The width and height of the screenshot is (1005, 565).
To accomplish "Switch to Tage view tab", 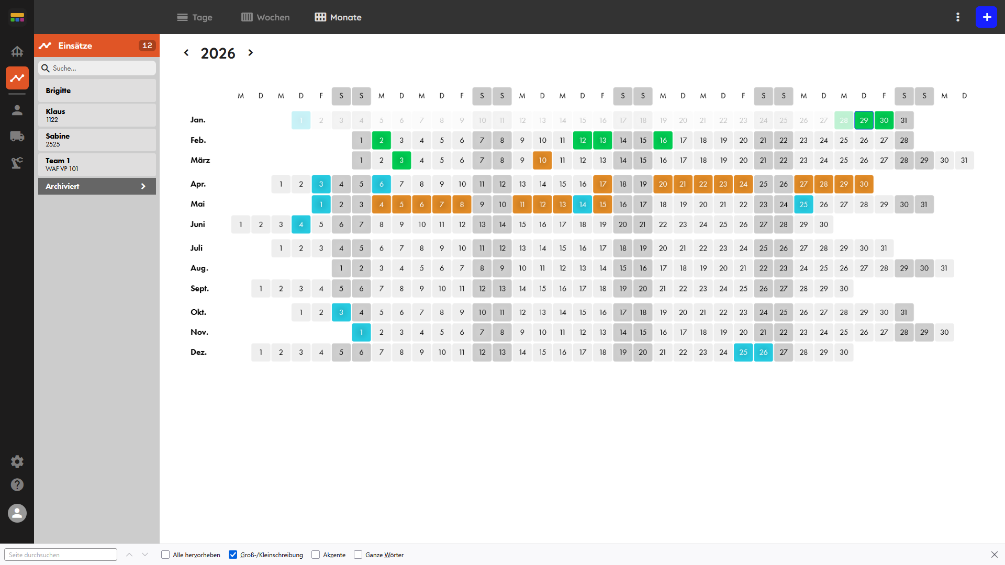I will (x=195, y=17).
